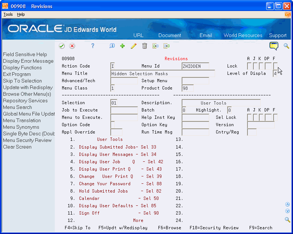Click the green checkmark OK icon

click(62, 46)
